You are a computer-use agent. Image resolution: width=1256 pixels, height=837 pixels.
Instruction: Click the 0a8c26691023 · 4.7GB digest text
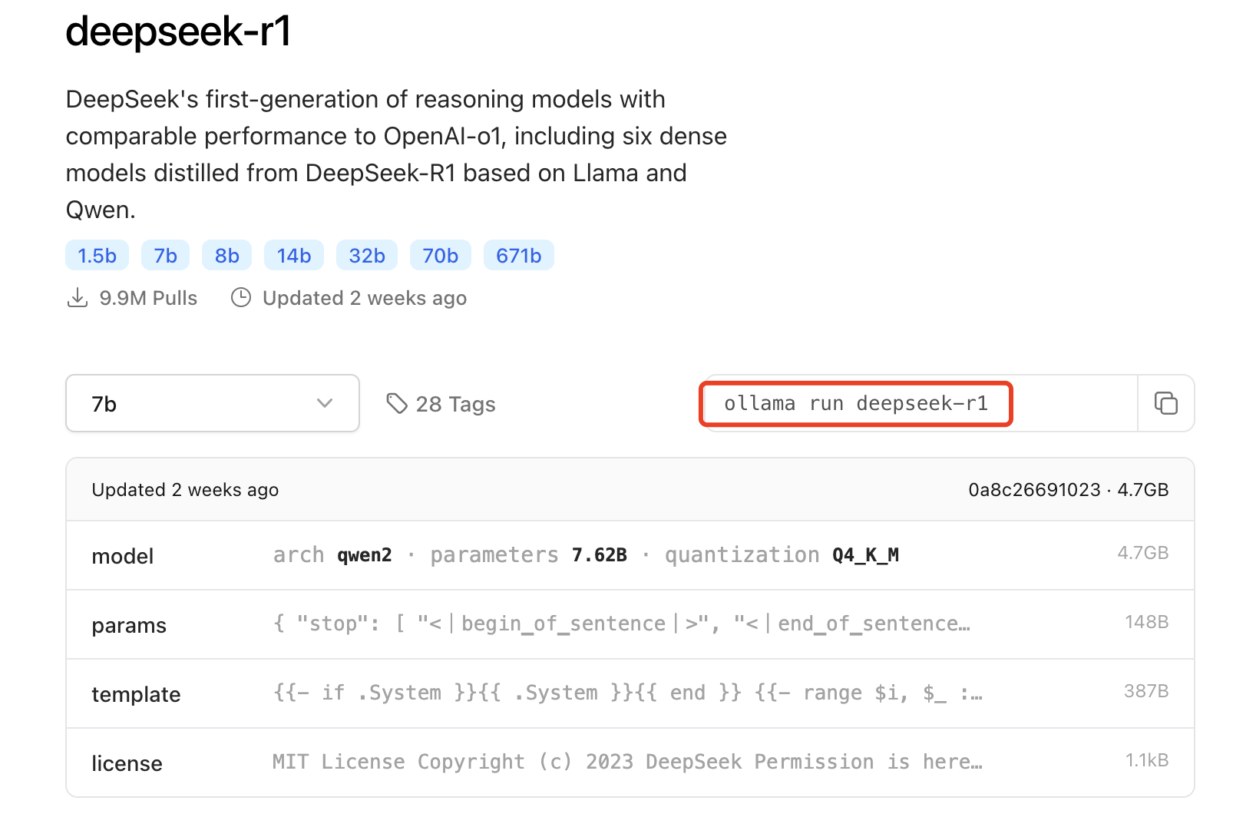pyautogui.click(x=1068, y=490)
